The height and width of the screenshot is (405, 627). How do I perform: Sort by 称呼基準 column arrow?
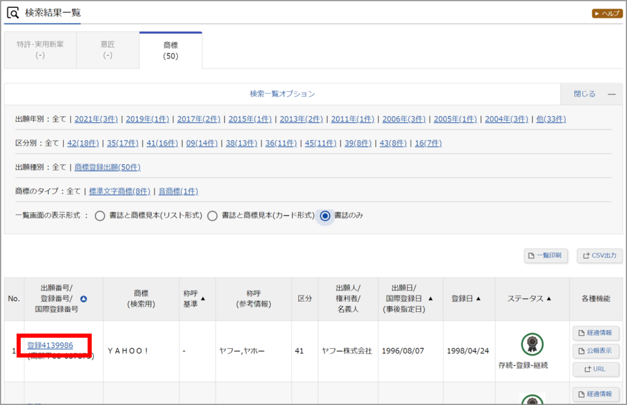(203, 299)
